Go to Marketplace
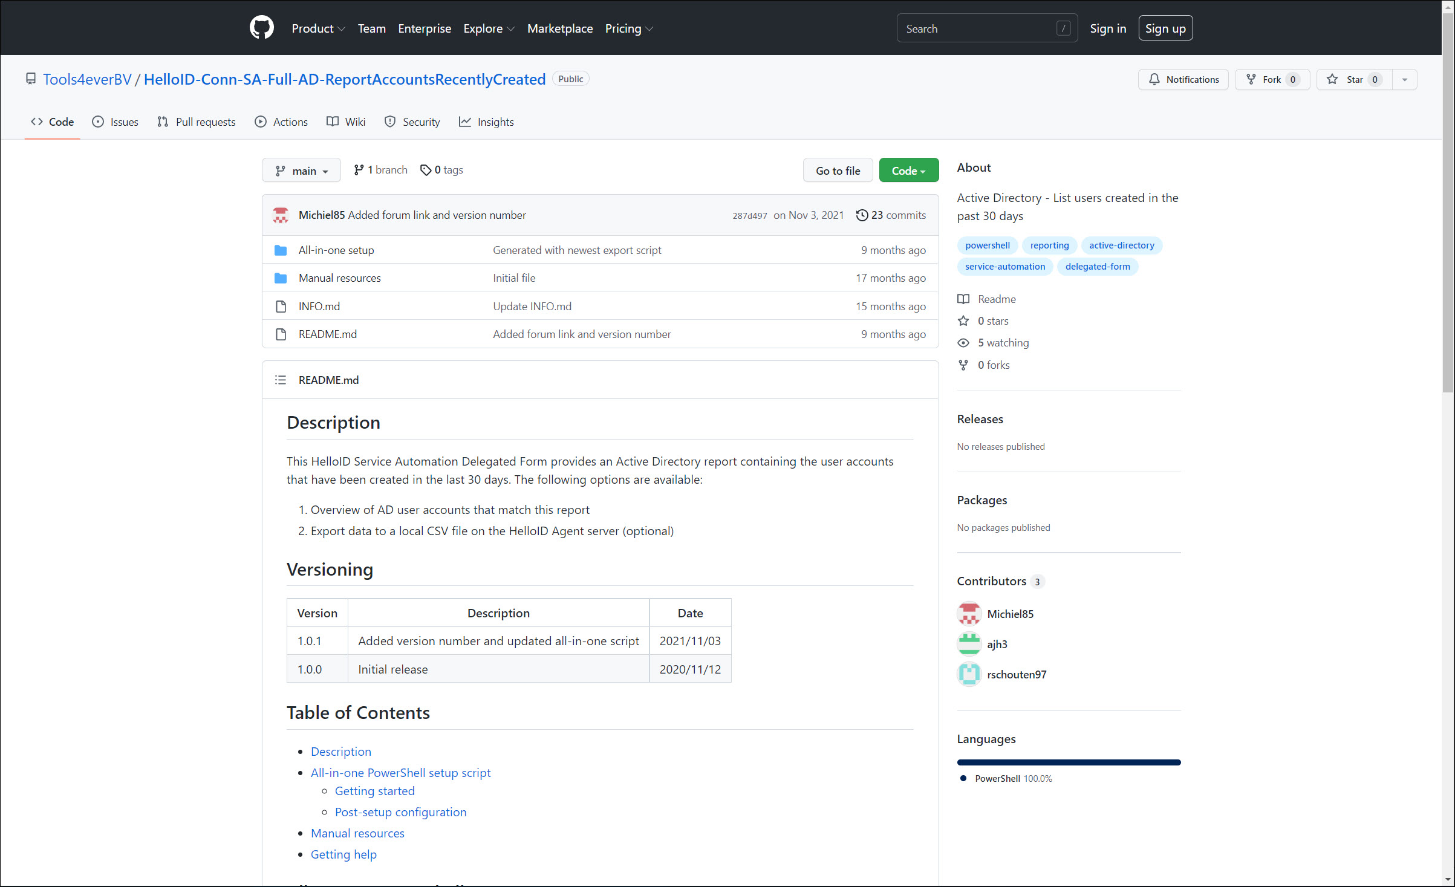The width and height of the screenshot is (1455, 887). tap(559, 28)
